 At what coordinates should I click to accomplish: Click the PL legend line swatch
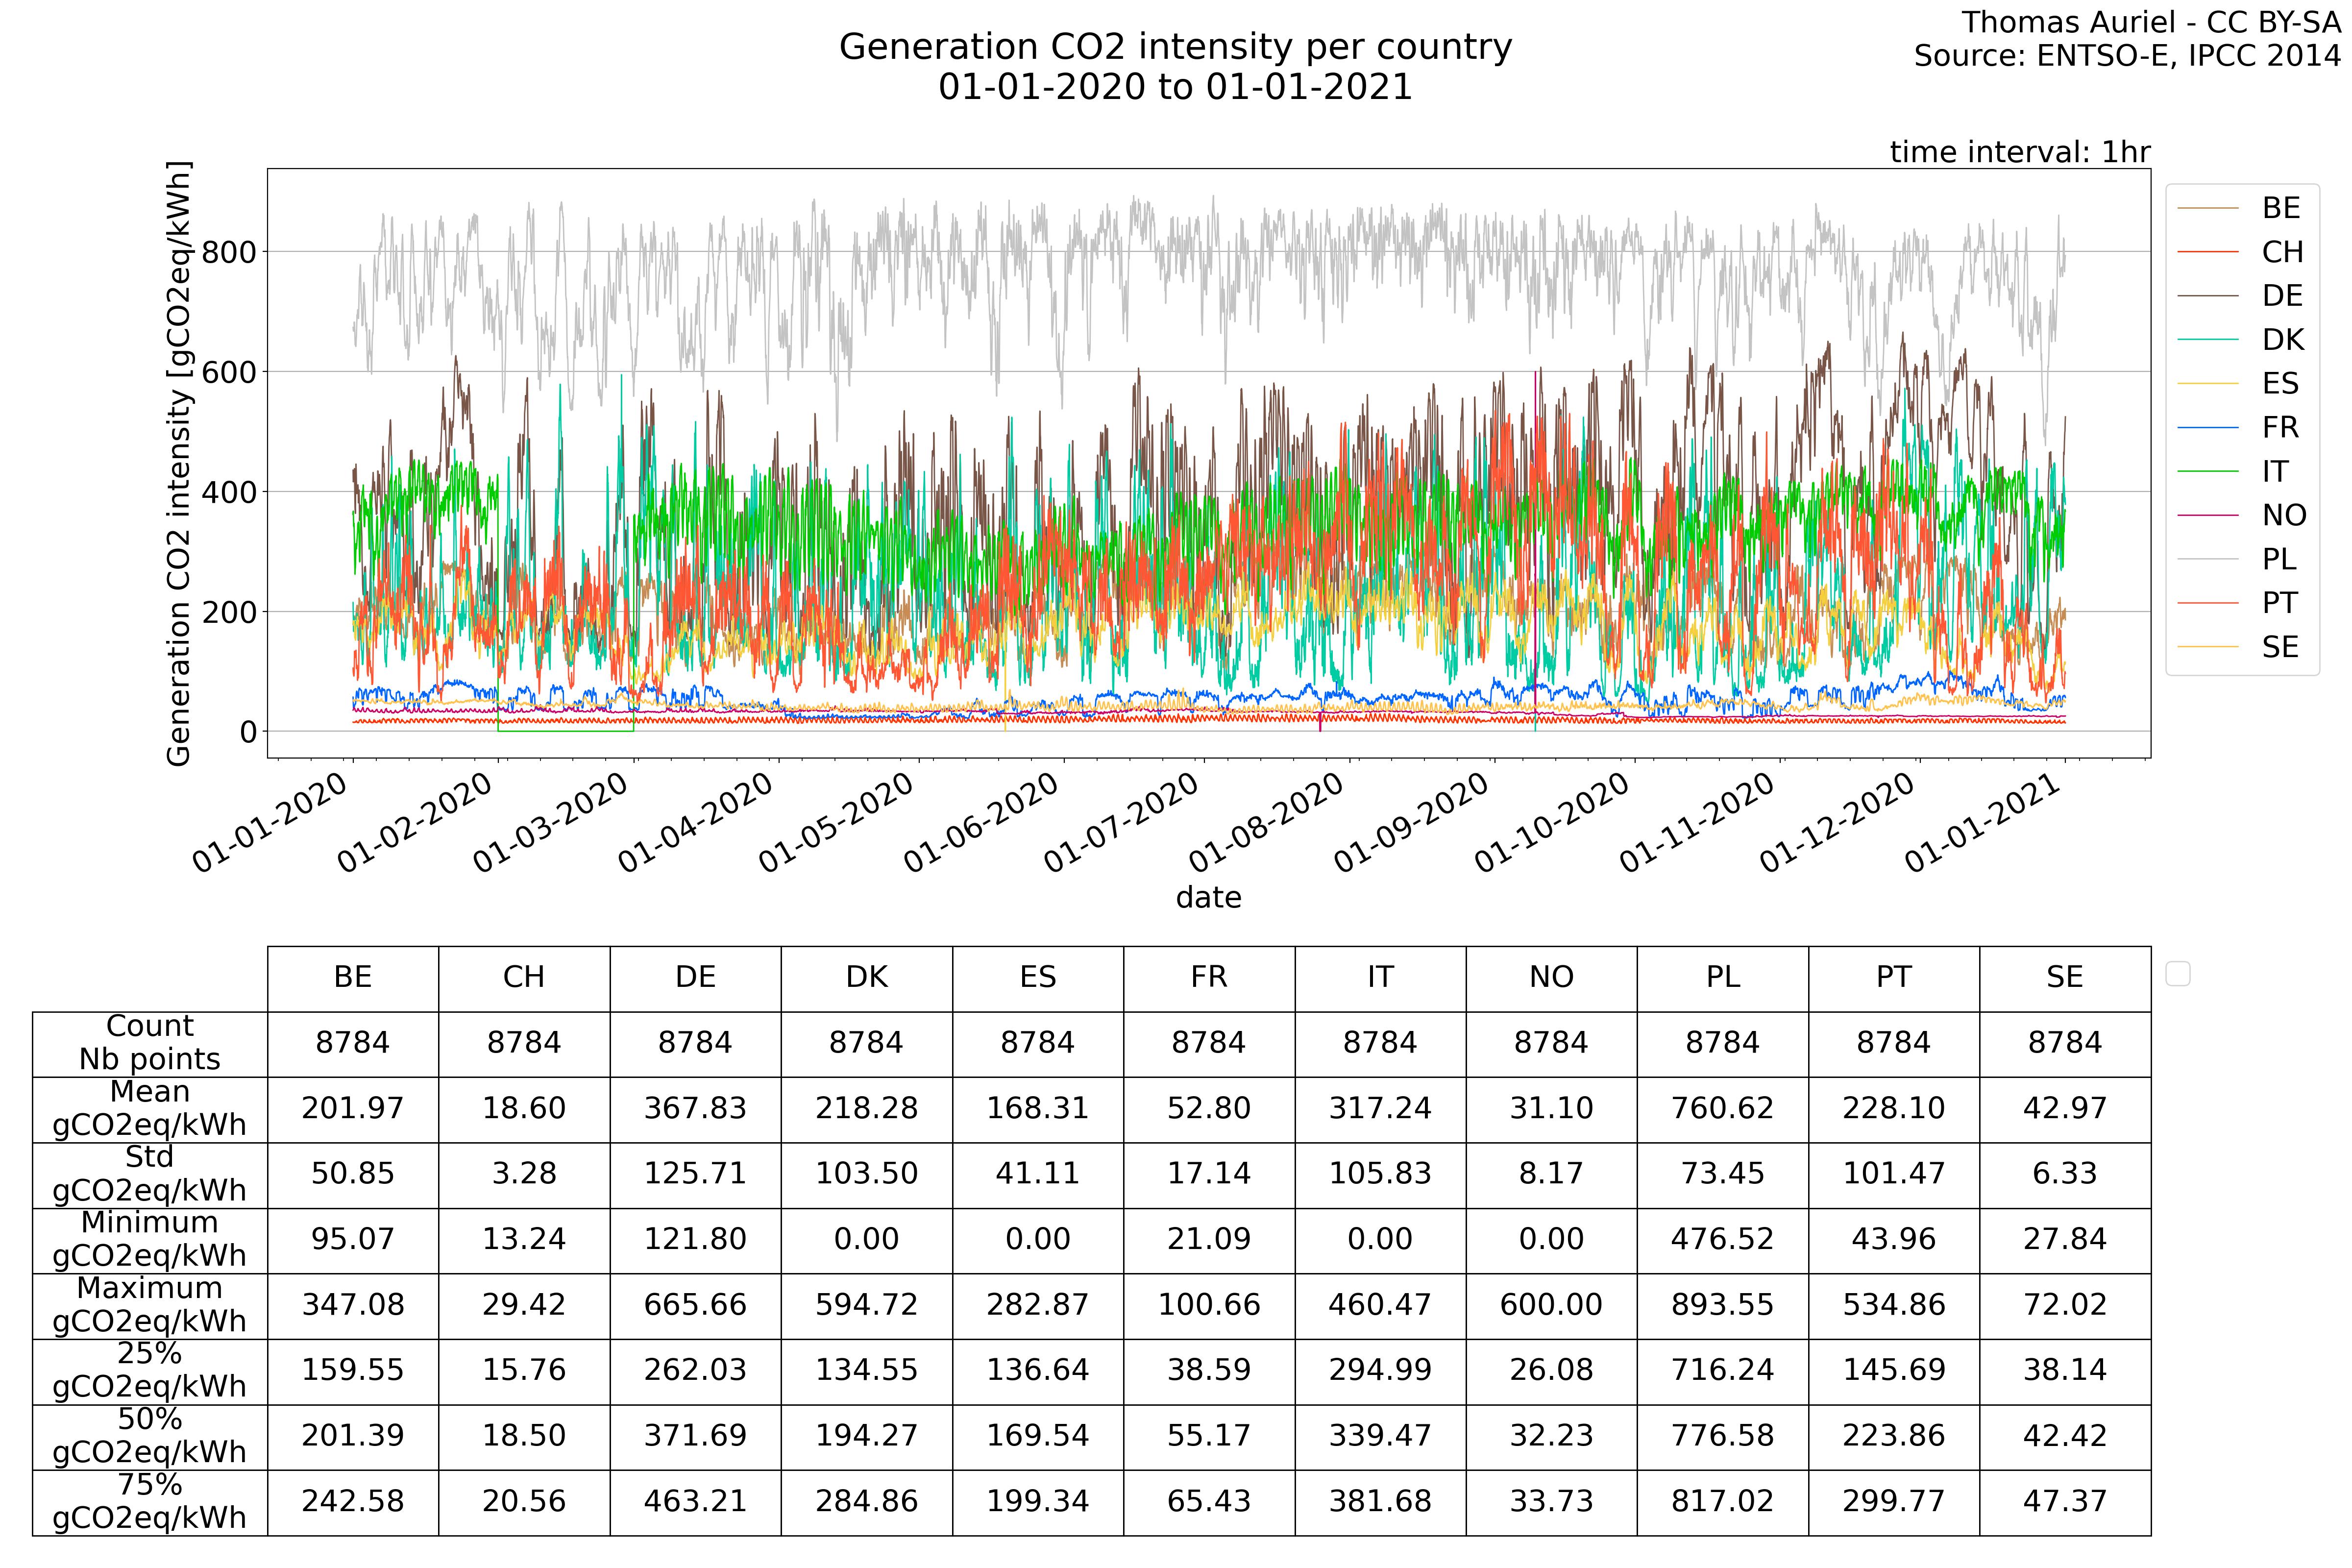[2207, 559]
